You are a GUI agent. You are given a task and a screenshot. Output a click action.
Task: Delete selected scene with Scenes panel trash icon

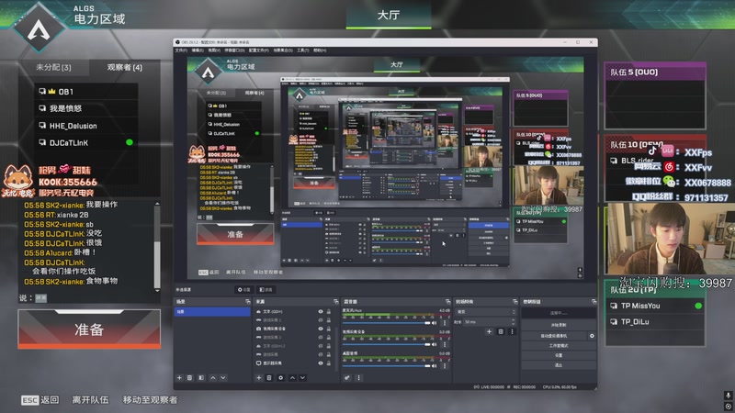(x=190, y=377)
